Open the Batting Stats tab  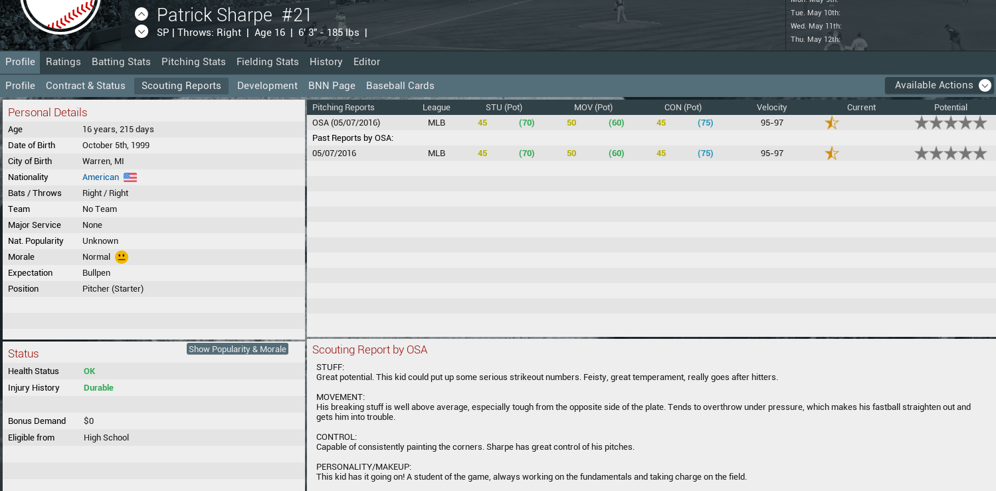(121, 62)
